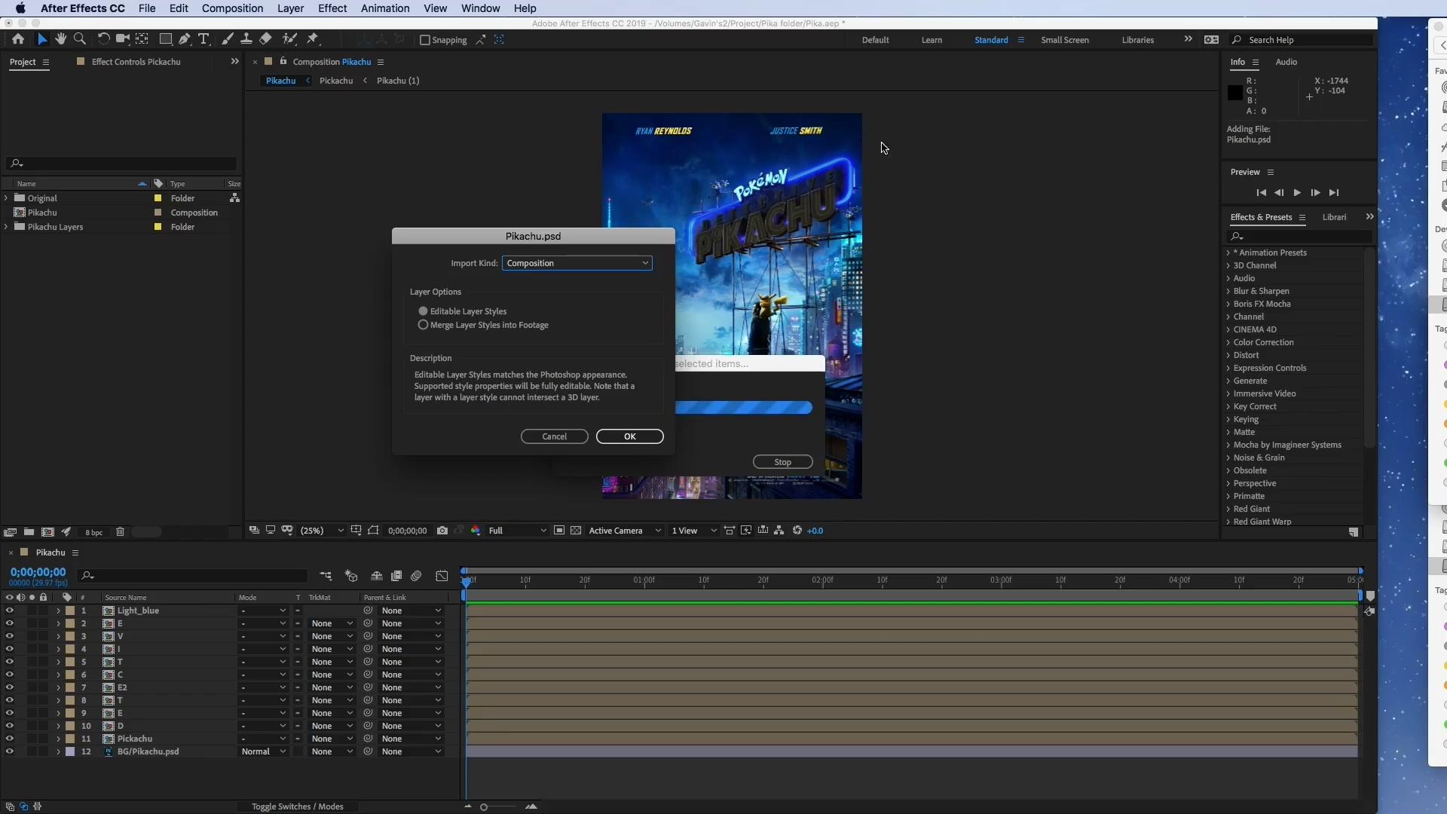Toggle the transparency grid icon
Image resolution: width=1447 pixels, height=814 pixels.
[x=576, y=531]
